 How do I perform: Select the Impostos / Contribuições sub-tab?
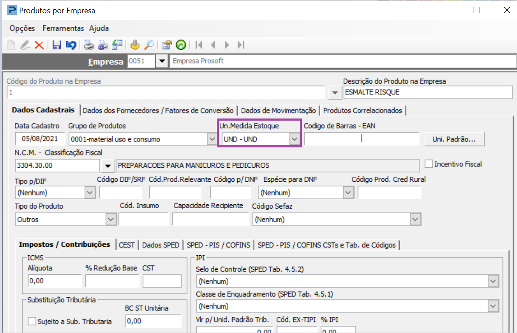(x=65, y=244)
